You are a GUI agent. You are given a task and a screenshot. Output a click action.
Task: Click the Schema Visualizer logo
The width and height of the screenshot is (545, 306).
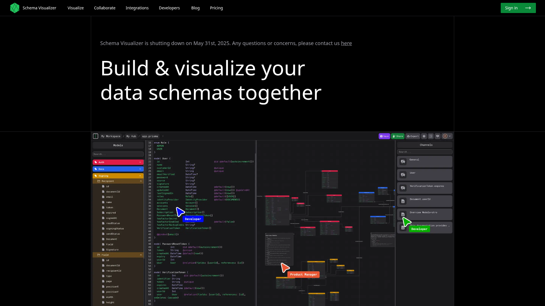pyautogui.click(x=15, y=8)
